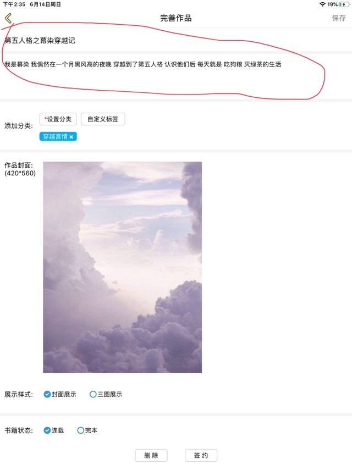The image size is (352, 470).
Task: Tap the 穿越言情 category tag
Action: click(55, 137)
